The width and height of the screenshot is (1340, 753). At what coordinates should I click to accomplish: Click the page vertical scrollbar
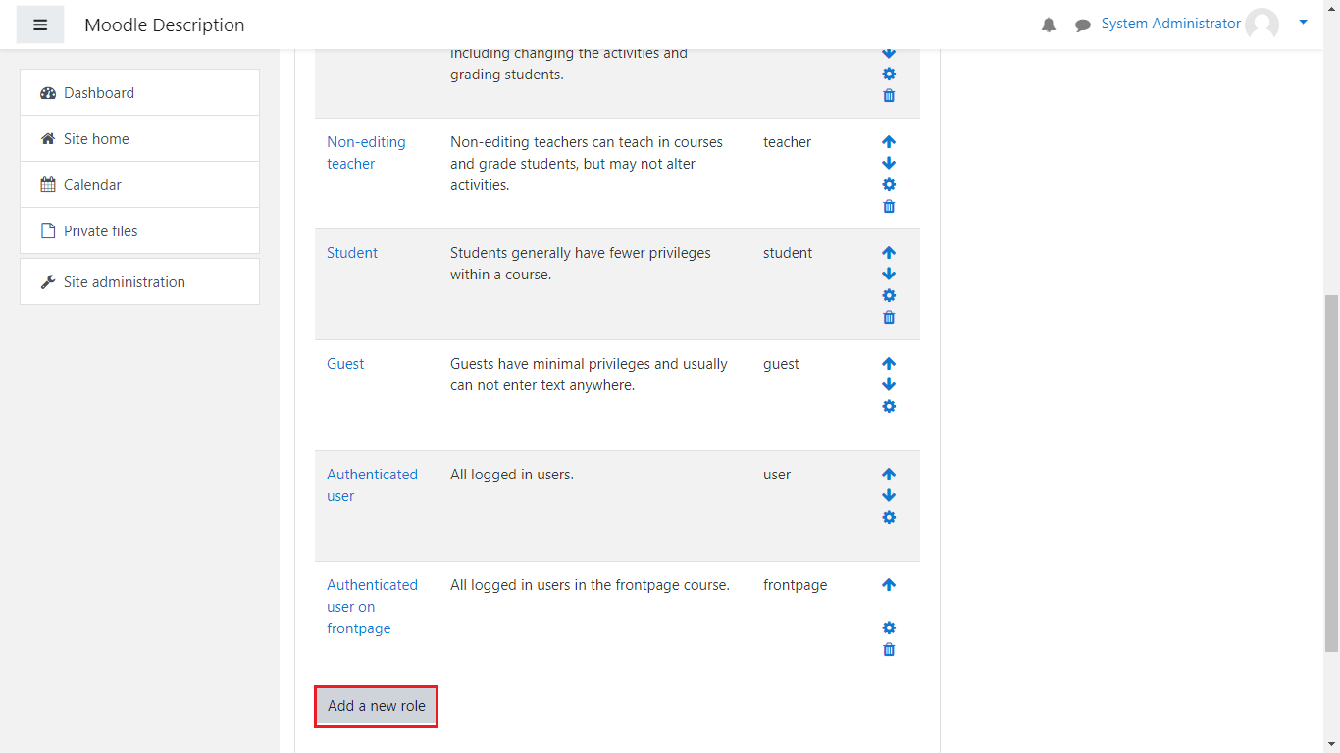(1331, 471)
